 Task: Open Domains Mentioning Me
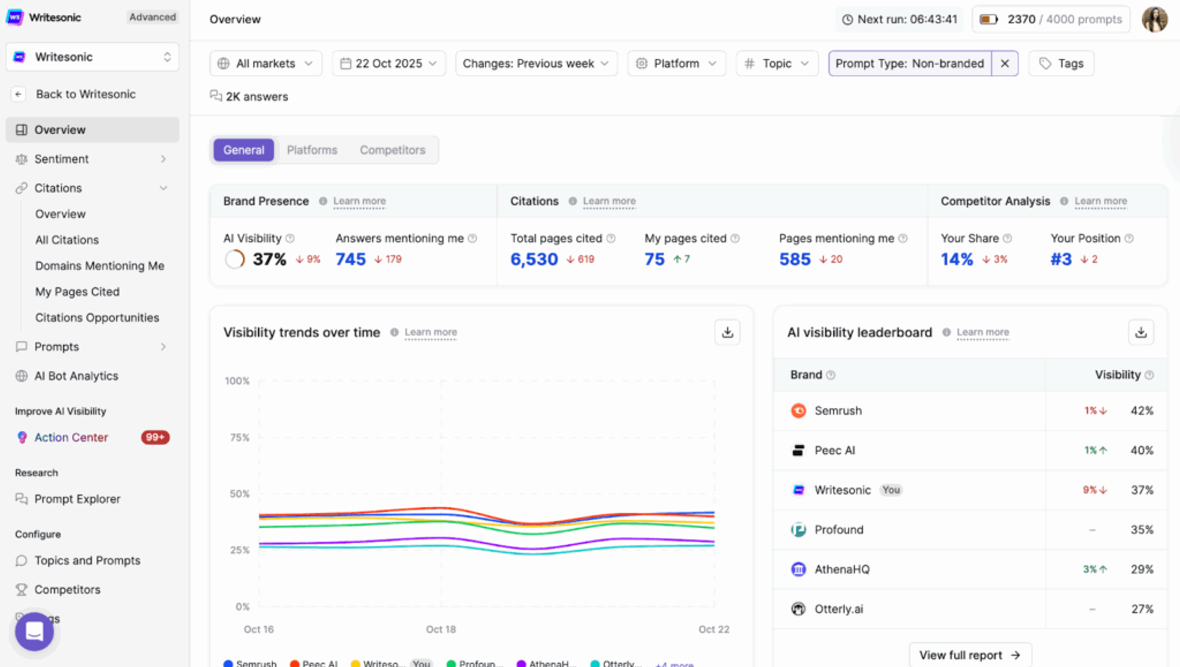click(100, 265)
